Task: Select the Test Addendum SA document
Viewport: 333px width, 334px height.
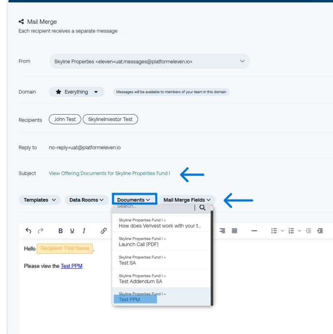Action: [161, 278]
